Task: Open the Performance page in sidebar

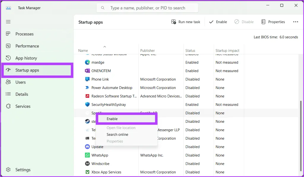Action: point(27,46)
